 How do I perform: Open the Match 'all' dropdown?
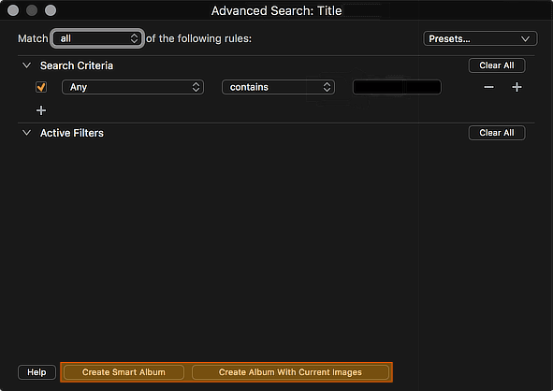tap(97, 38)
